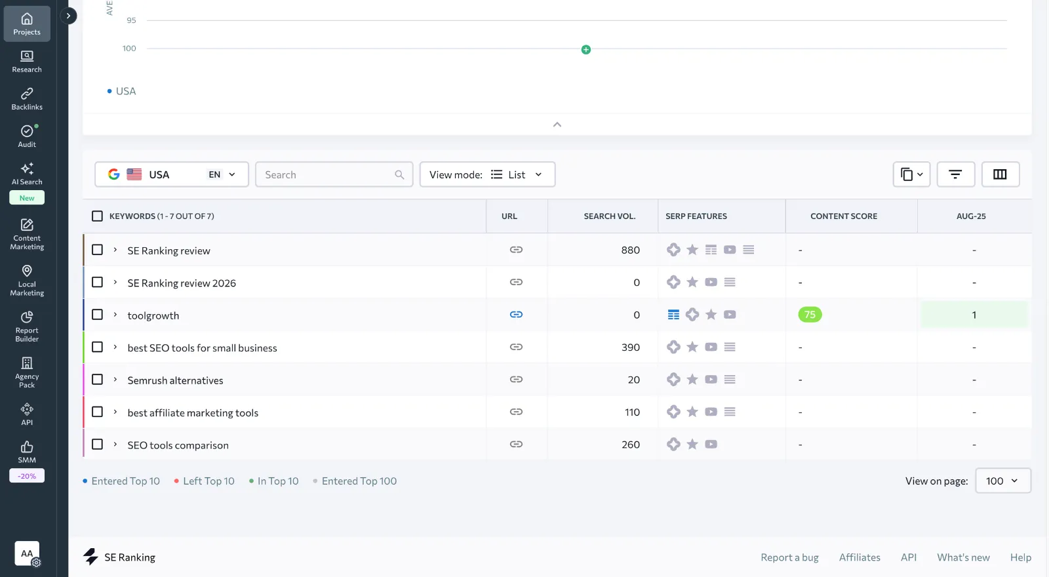This screenshot has width=1049, height=577.
Task: Click the URL link icon for SE Ranking review
Action: 516,250
